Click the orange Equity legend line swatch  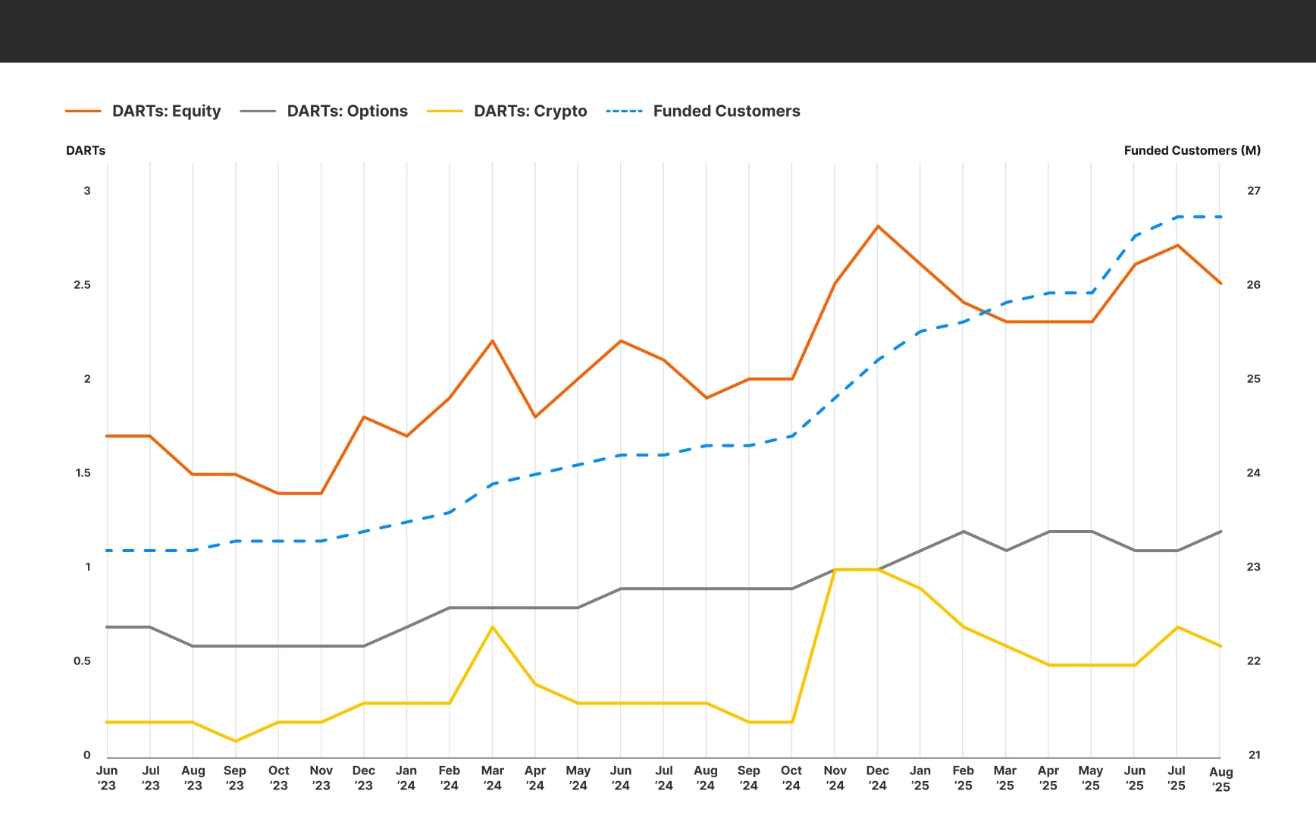pos(83,111)
